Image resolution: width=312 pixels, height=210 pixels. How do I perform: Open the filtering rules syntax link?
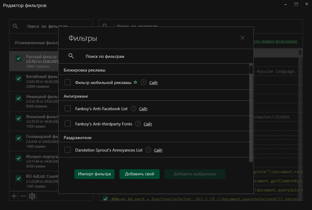click(x=275, y=41)
